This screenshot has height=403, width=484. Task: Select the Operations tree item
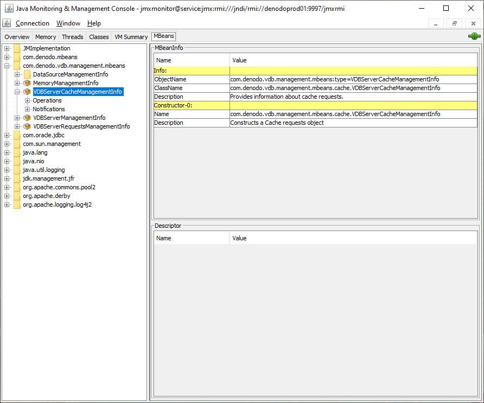click(x=47, y=100)
